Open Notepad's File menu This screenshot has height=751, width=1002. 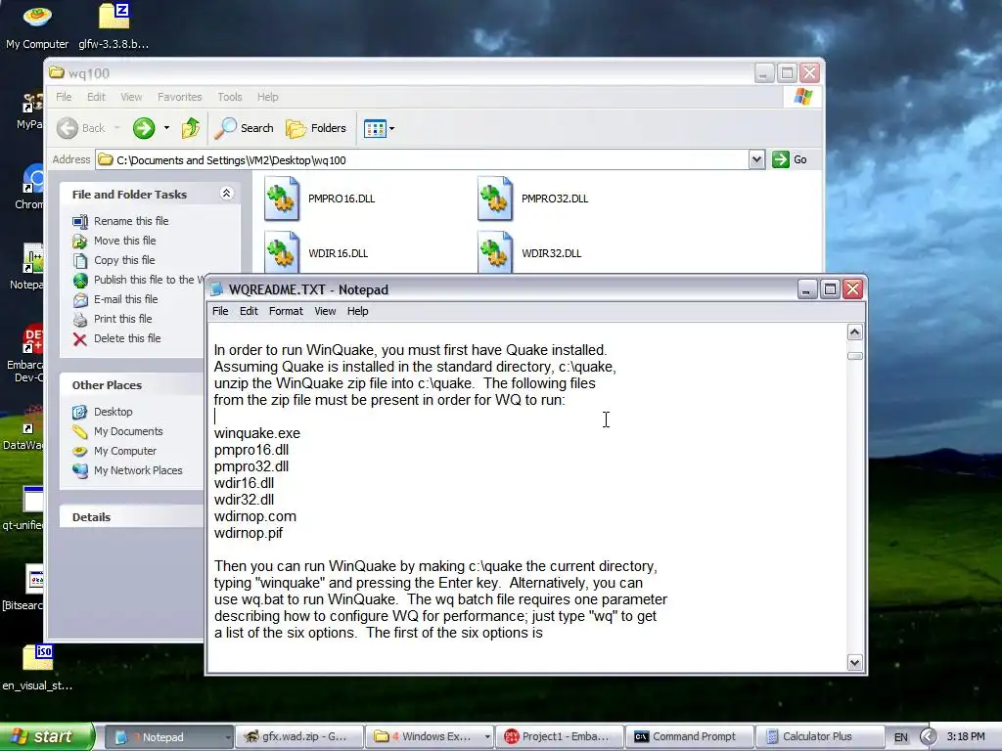click(x=220, y=311)
